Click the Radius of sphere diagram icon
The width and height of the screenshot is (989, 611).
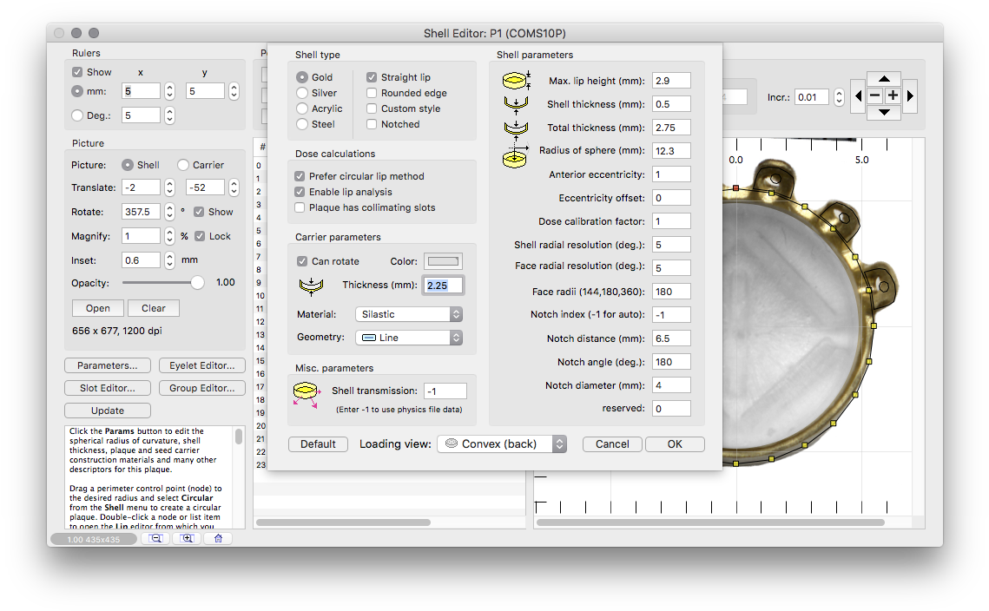click(x=515, y=155)
